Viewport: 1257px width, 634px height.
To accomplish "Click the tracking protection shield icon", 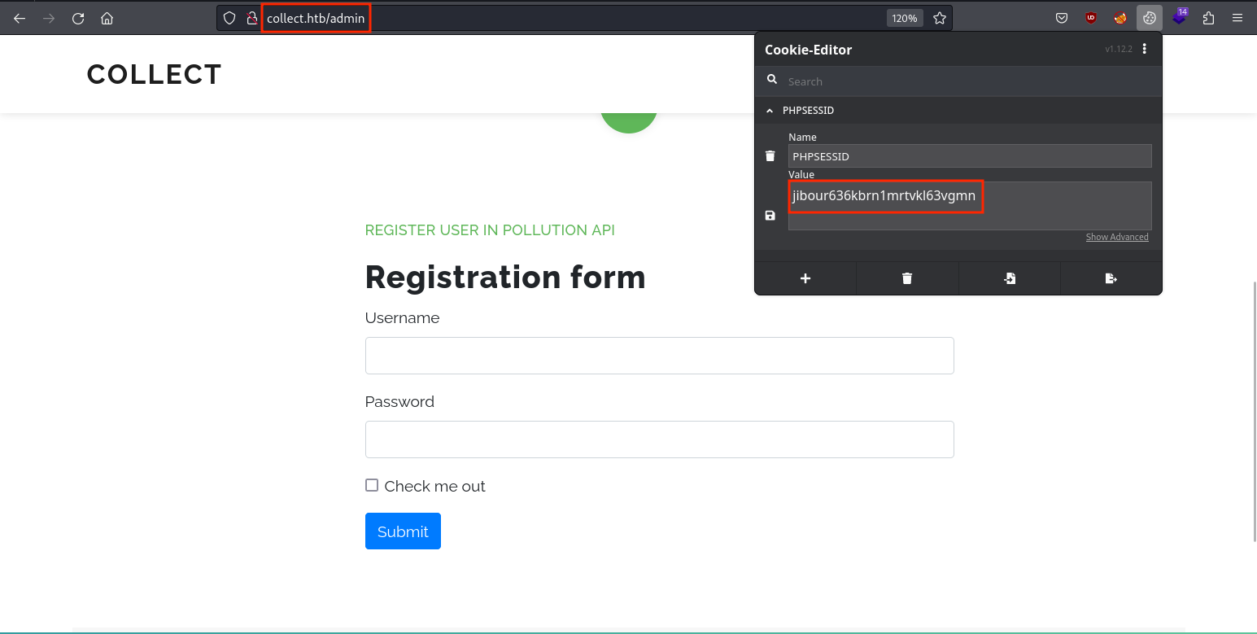I will [x=230, y=18].
